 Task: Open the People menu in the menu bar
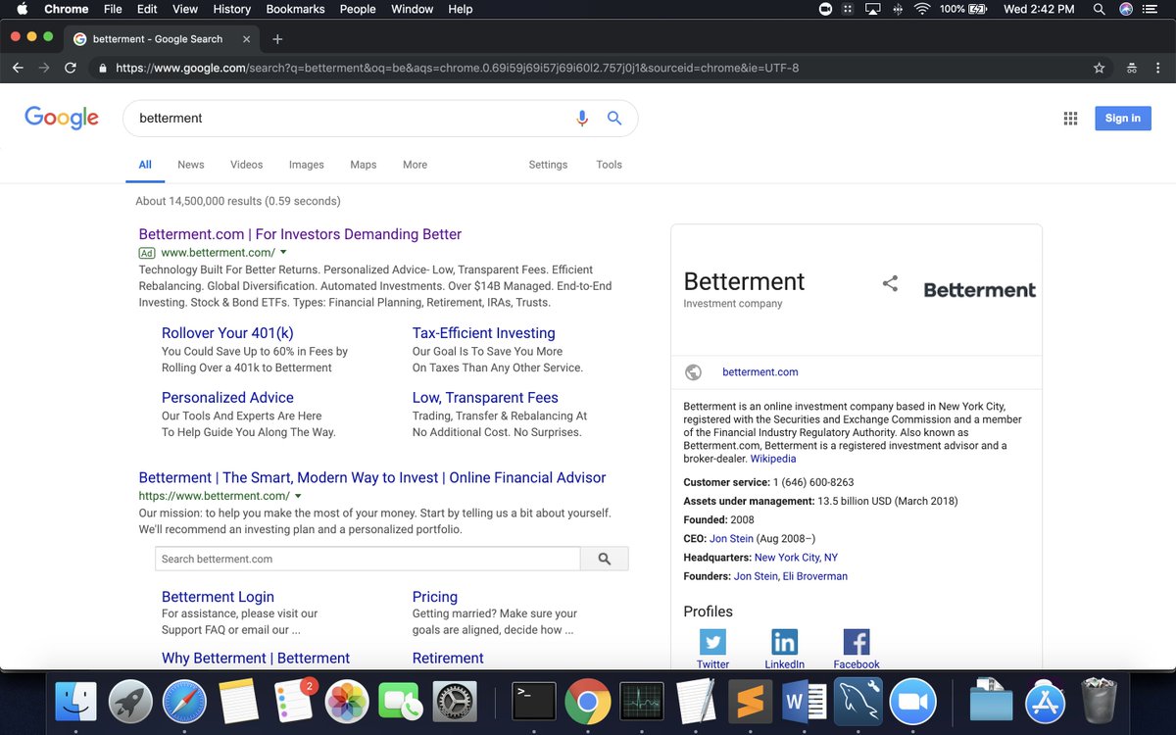pyautogui.click(x=358, y=9)
